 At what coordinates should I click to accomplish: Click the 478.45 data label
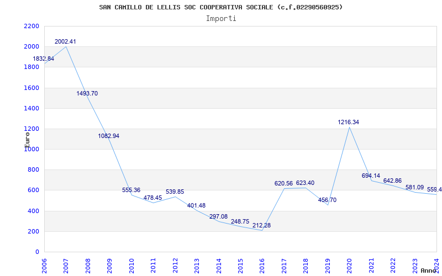(x=153, y=198)
